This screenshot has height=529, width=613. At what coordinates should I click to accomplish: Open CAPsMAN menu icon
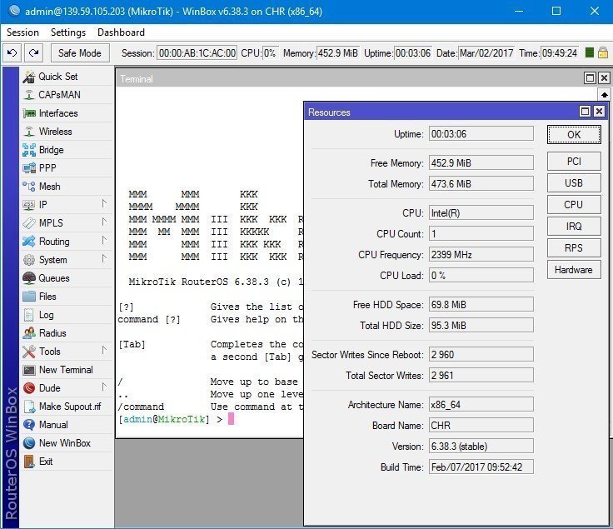point(29,95)
